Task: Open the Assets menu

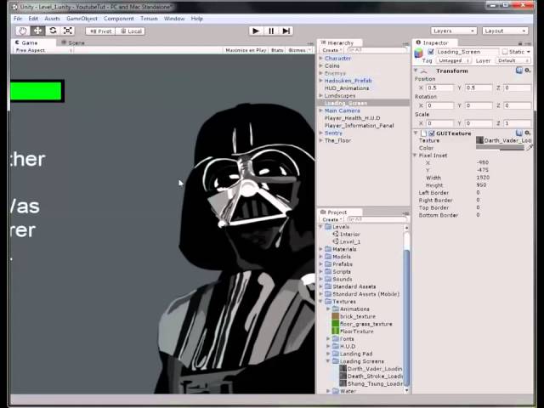Action: click(x=52, y=19)
